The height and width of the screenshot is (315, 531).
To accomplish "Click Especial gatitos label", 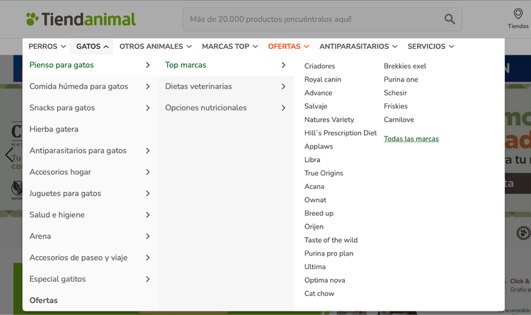I will point(57,279).
